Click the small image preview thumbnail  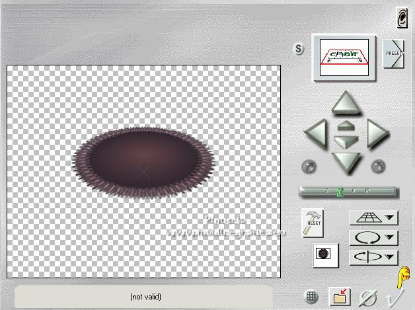pyautogui.click(x=326, y=256)
